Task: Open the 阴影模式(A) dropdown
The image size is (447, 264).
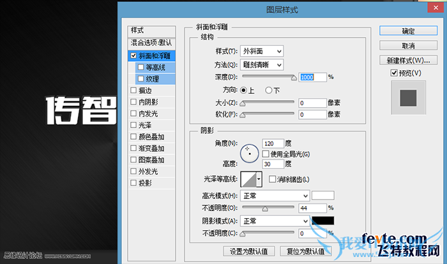Action: (275, 221)
